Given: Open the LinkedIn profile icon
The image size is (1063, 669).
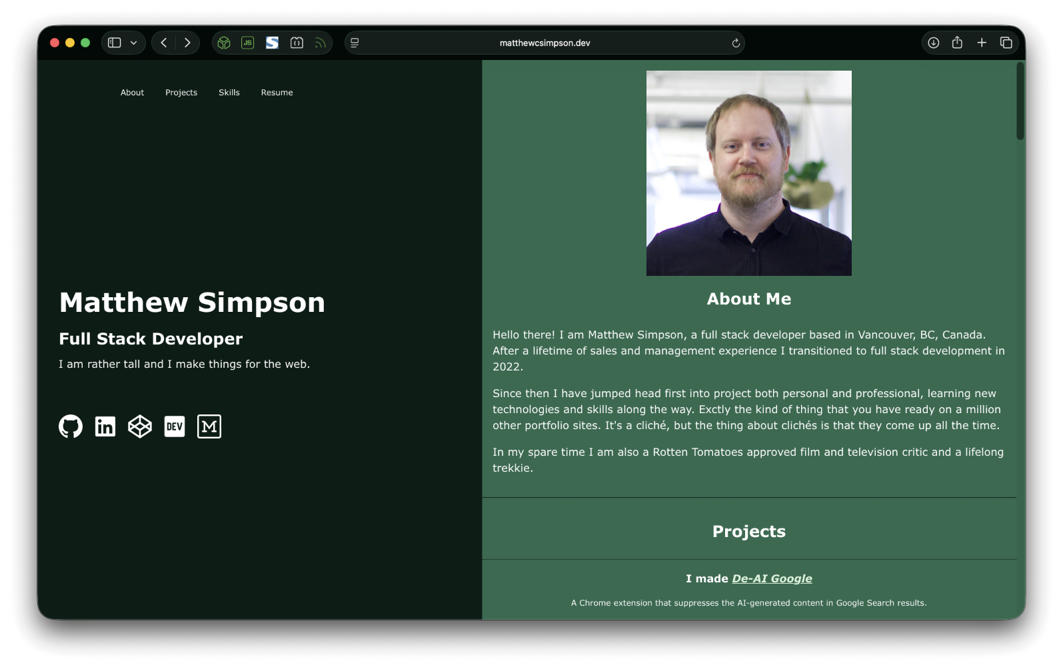Looking at the screenshot, I should coord(105,426).
